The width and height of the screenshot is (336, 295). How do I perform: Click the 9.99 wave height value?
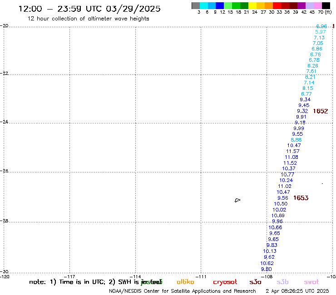[299, 128]
